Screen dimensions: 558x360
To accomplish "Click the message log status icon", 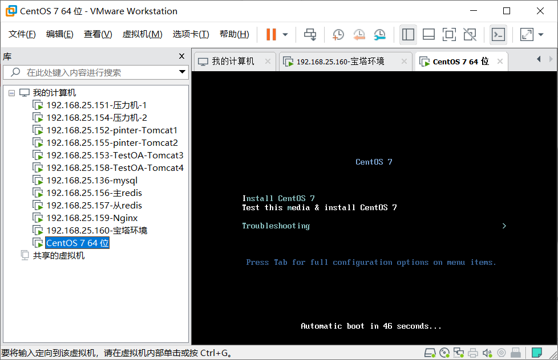I will 537,353.
